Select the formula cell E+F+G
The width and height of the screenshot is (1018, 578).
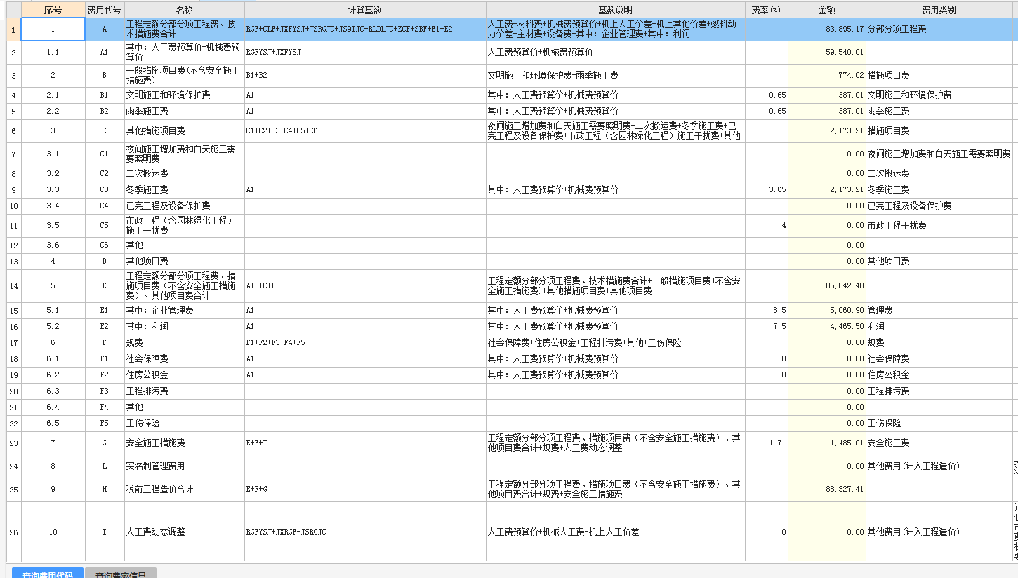tap(365, 490)
